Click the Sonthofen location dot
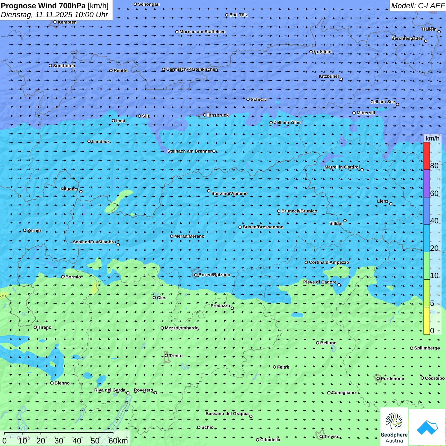This screenshot has width=446, height=446. point(50,66)
